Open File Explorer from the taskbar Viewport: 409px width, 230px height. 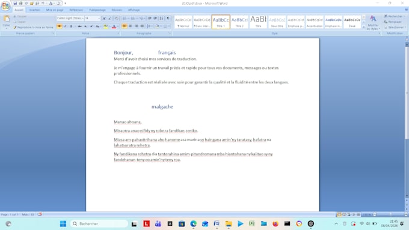click(x=229, y=224)
